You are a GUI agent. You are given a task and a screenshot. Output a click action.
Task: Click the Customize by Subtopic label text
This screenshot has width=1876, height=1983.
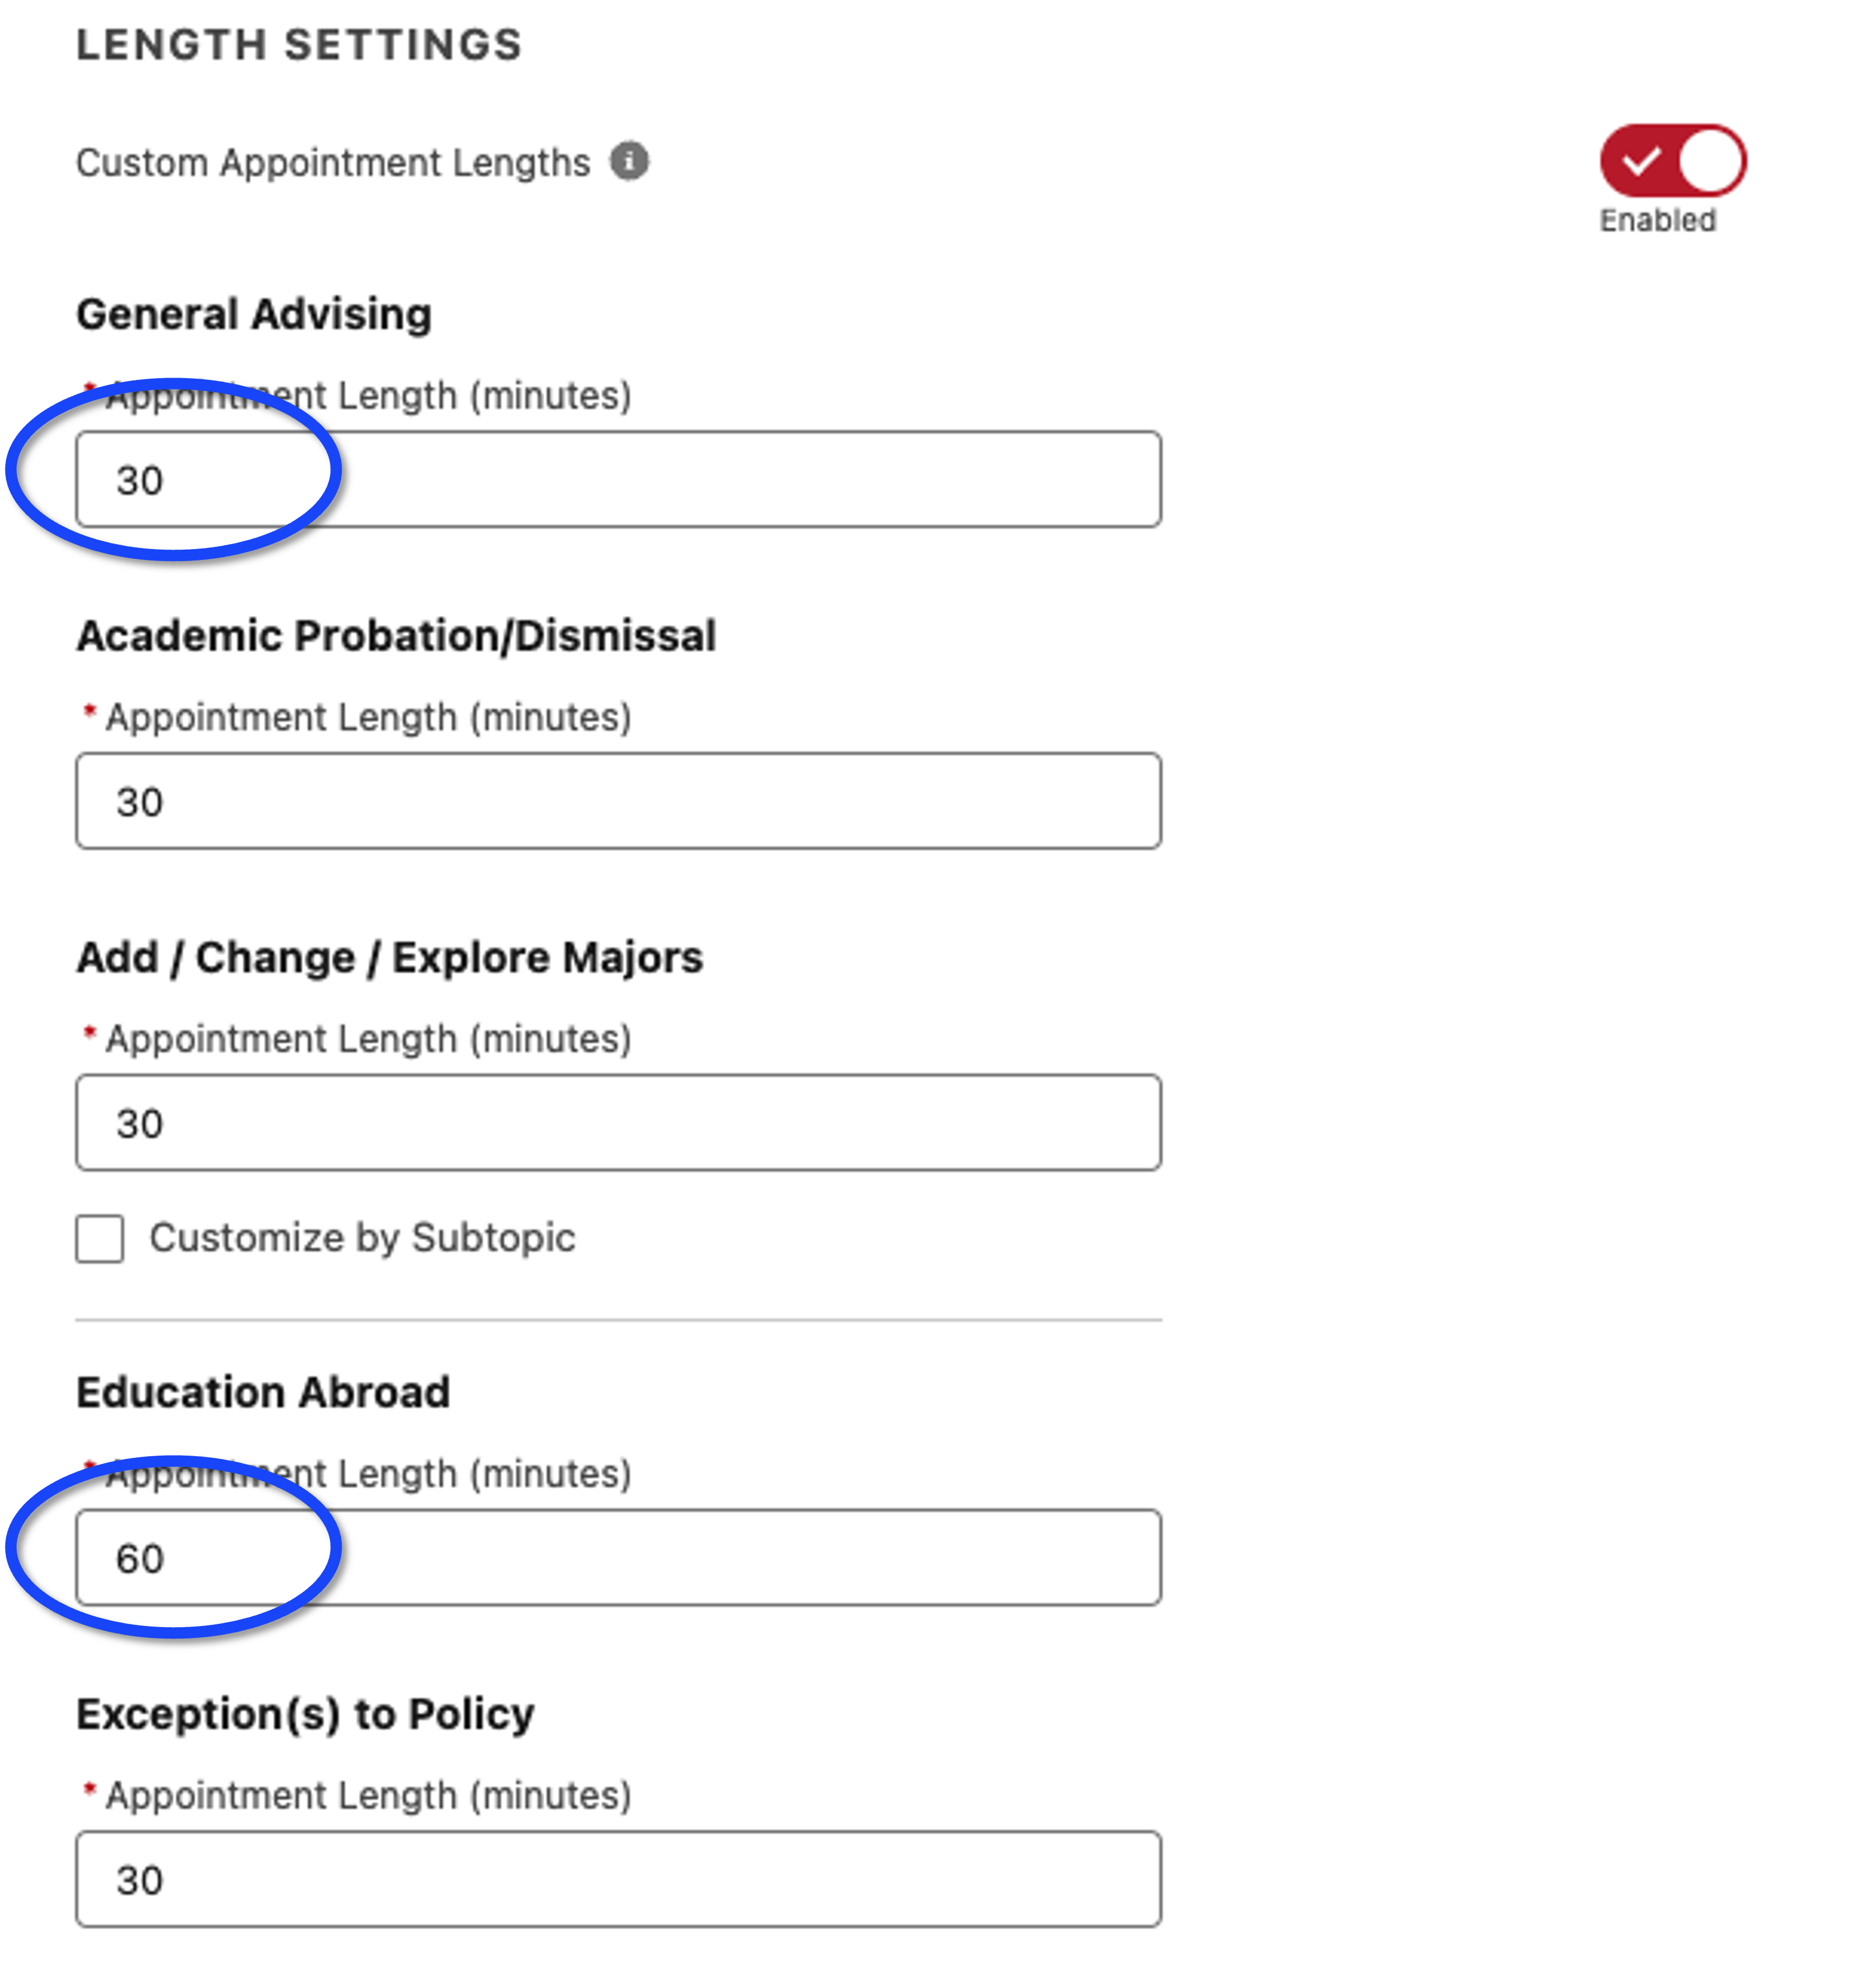click(362, 1239)
